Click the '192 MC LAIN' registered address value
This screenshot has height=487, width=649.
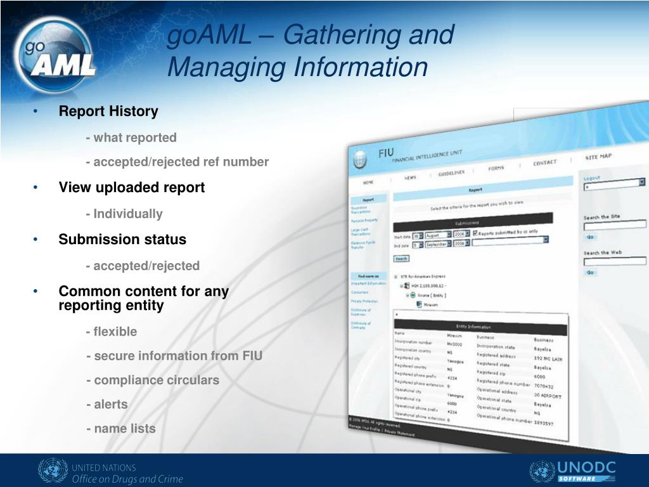[x=548, y=359]
